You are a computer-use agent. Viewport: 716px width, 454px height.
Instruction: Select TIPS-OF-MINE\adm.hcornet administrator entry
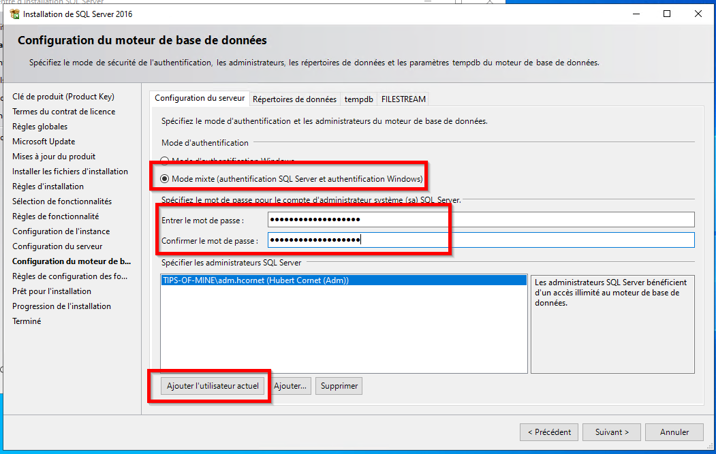tap(343, 280)
